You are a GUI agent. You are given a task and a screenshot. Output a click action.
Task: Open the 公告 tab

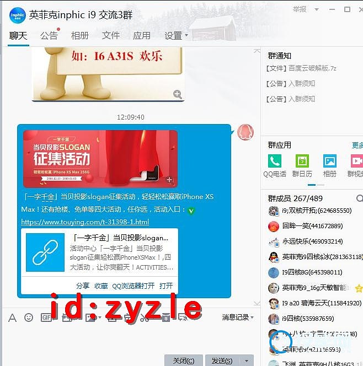click(x=49, y=36)
